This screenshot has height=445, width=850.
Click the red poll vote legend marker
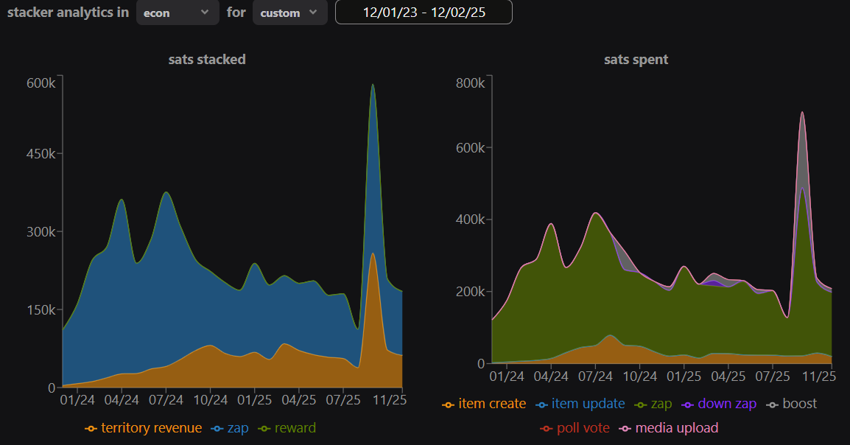[x=546, y=429]
